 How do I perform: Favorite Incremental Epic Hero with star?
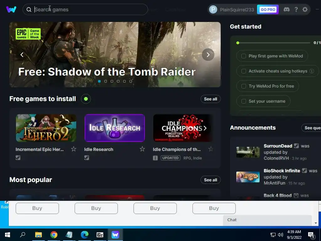coord(74,149)
